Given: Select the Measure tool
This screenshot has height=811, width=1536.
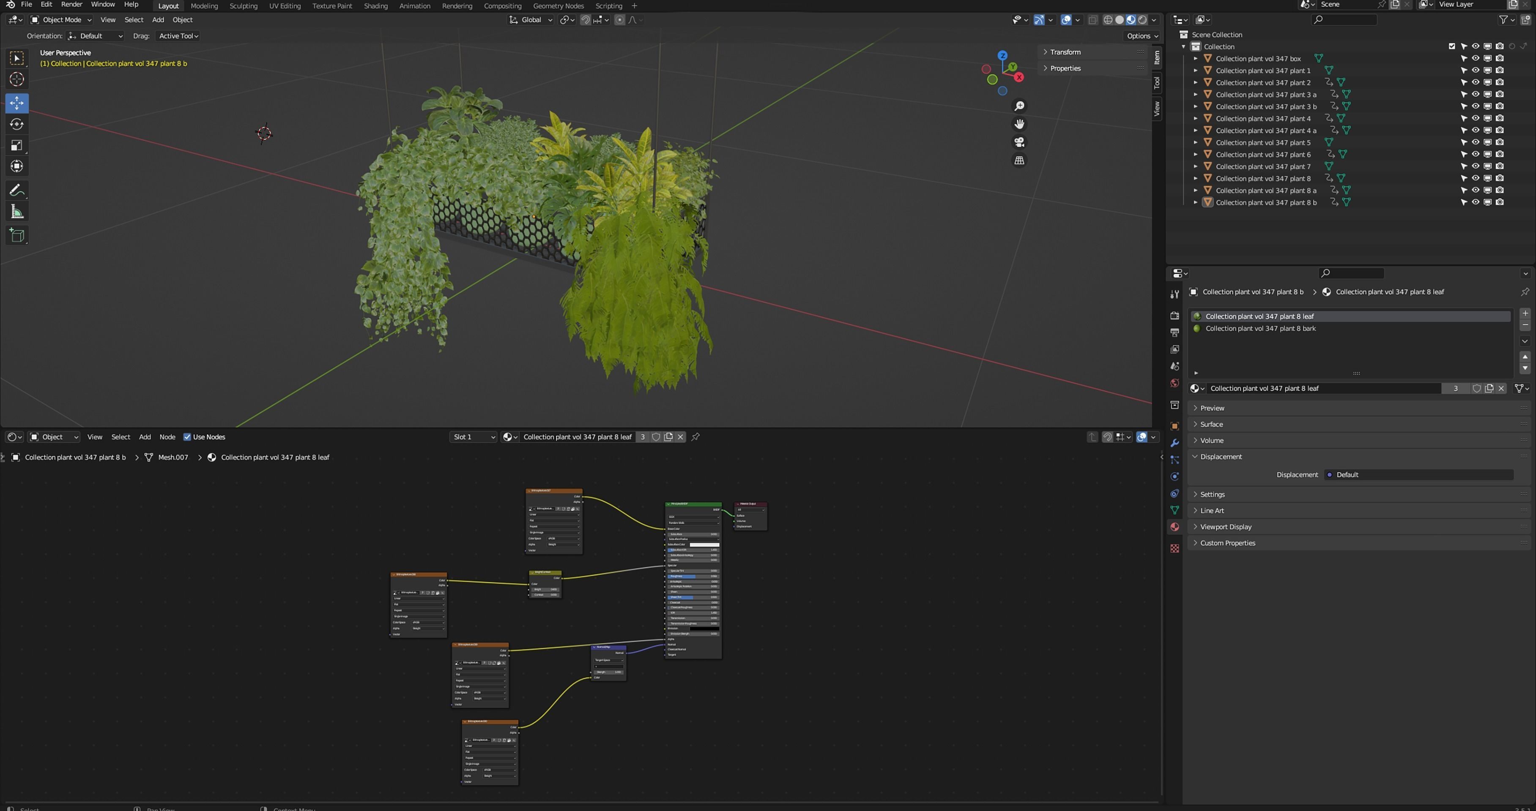Looking at the screenshot, I should coord(16,212).
